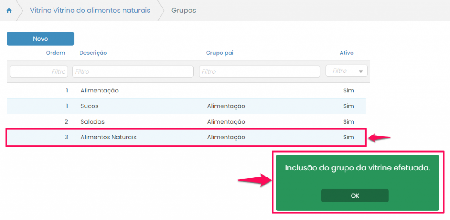Select the Alimentação group row

click(x=100, y=91)
